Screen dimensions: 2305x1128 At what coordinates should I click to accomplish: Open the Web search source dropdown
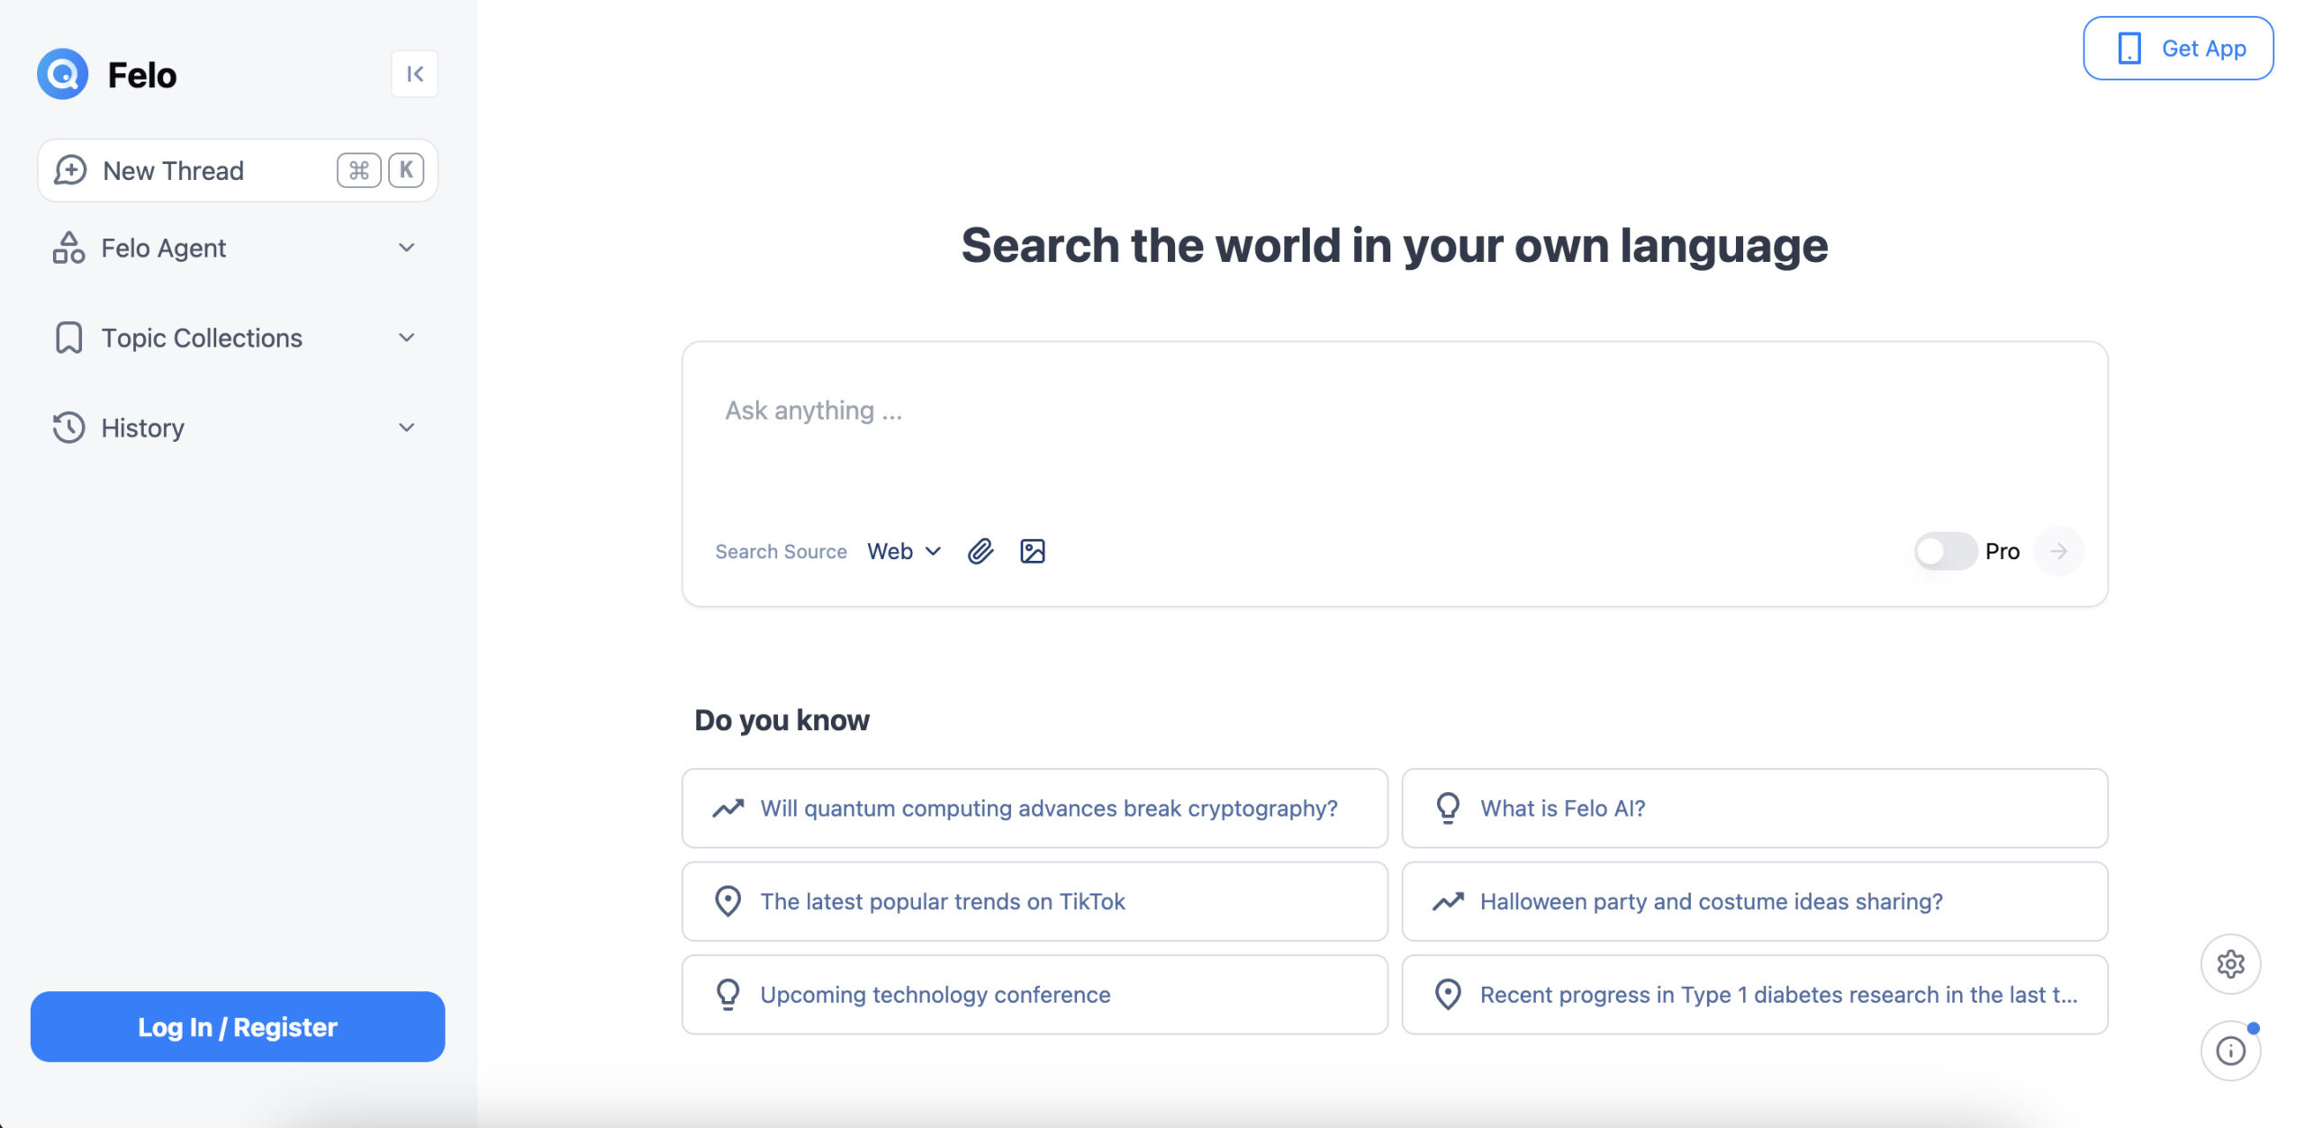point(904,551)
